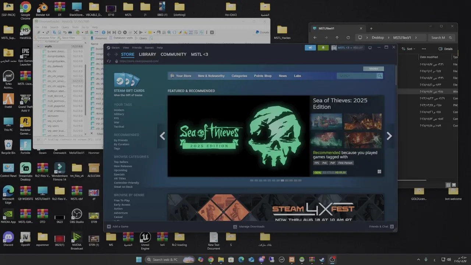Open the Friends menu in Steam

click(x=137, y=47)
